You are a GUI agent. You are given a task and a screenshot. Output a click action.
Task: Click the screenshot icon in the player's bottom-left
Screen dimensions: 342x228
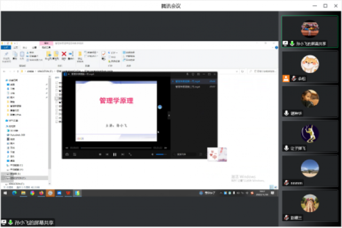(x=67, y=154)
